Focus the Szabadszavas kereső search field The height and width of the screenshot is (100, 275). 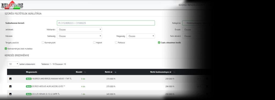(106, 23)
